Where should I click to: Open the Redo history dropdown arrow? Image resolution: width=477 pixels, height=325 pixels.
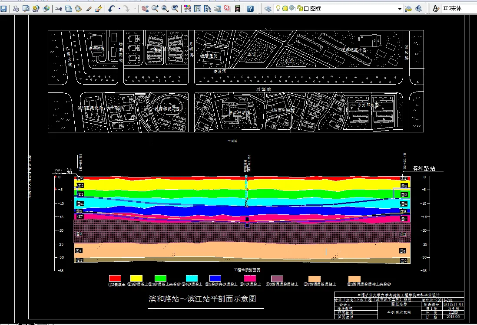click(x=135, y=9)
